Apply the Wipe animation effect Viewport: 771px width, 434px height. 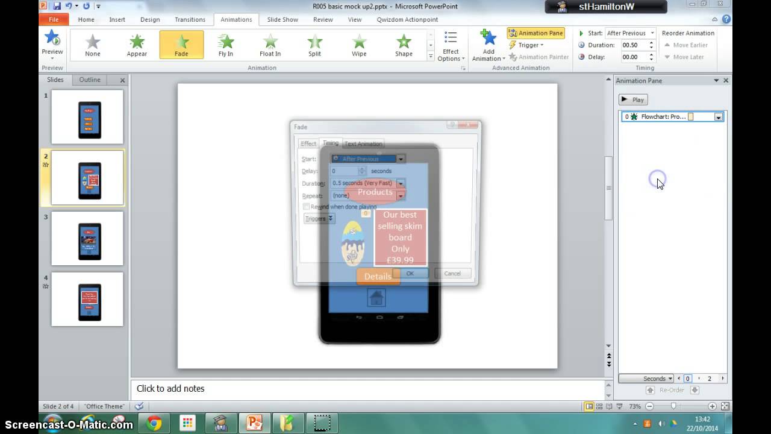pos(359,45)
